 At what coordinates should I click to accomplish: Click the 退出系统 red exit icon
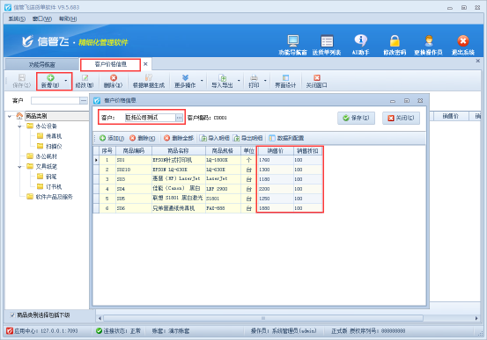click(462, 40)
